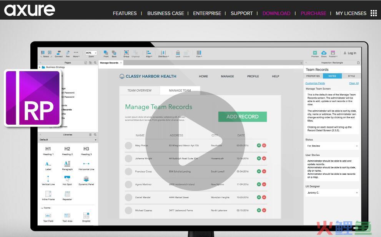Go to Business Case in navigation
This screenshot has height=237, width=381.
(166, 13)
